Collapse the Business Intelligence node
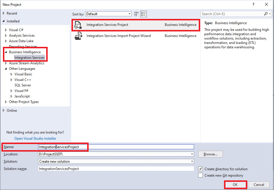The height and width of the screenshot is (190, 274). click(6, 52)
